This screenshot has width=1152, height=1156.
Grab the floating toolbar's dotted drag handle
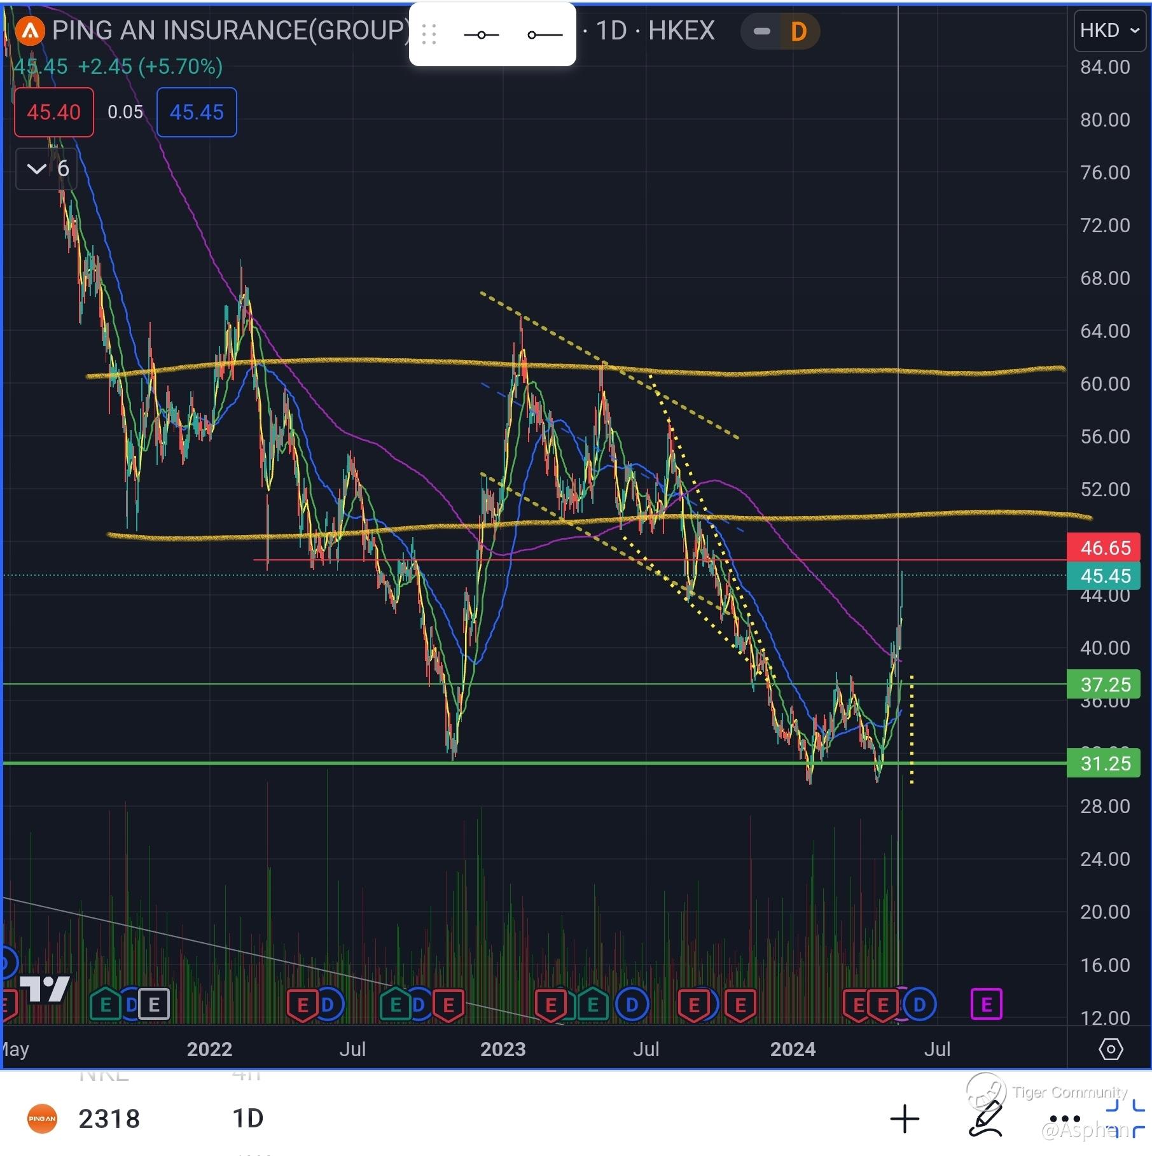[429, 34]
